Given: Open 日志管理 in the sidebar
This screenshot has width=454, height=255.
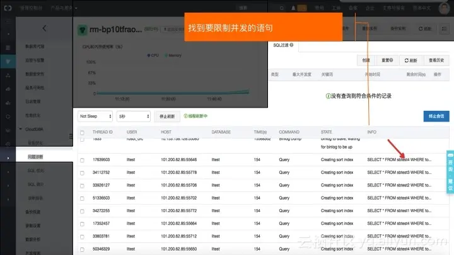Looking at the screenshot, I should click(x=33, y=101).
